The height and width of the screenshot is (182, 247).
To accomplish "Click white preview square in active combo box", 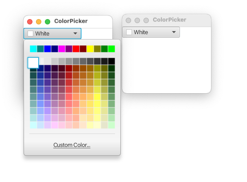I will tap(30, 34).
